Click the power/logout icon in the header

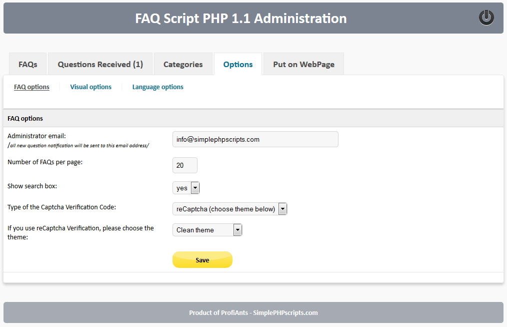pyautogui.click(x=486, y=18)
